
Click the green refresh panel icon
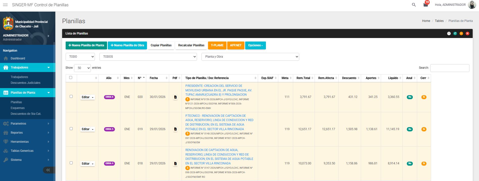tap(455, 33)
